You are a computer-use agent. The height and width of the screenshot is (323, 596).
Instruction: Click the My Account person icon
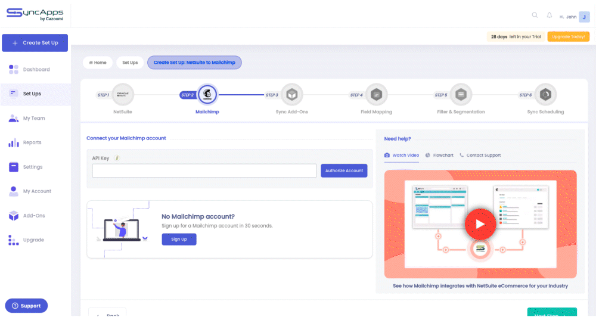pyautogui.click(x=14, y=191)
